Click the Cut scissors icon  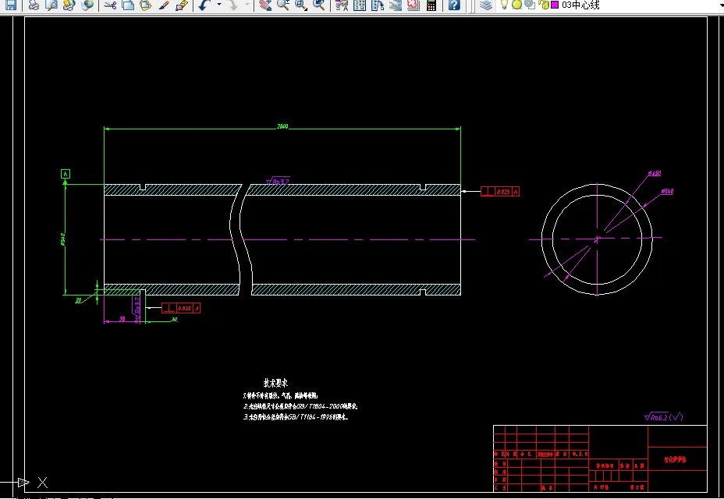click(110, 5)
